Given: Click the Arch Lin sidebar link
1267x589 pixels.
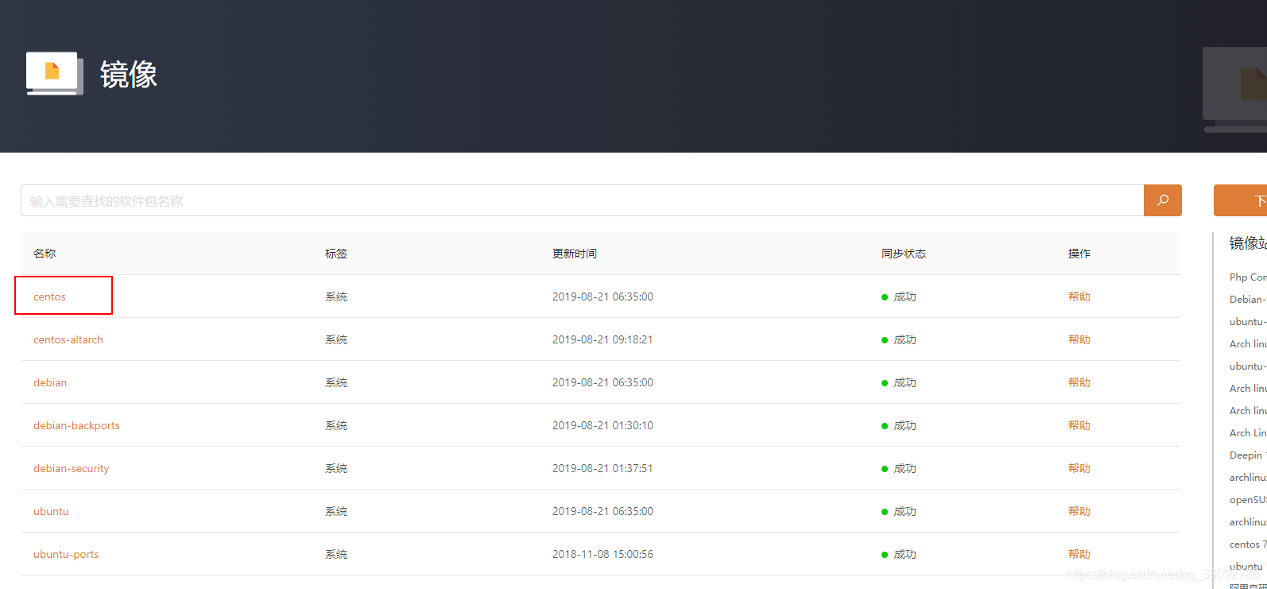Looking at the screenshot, I should tap(1247, 432).
